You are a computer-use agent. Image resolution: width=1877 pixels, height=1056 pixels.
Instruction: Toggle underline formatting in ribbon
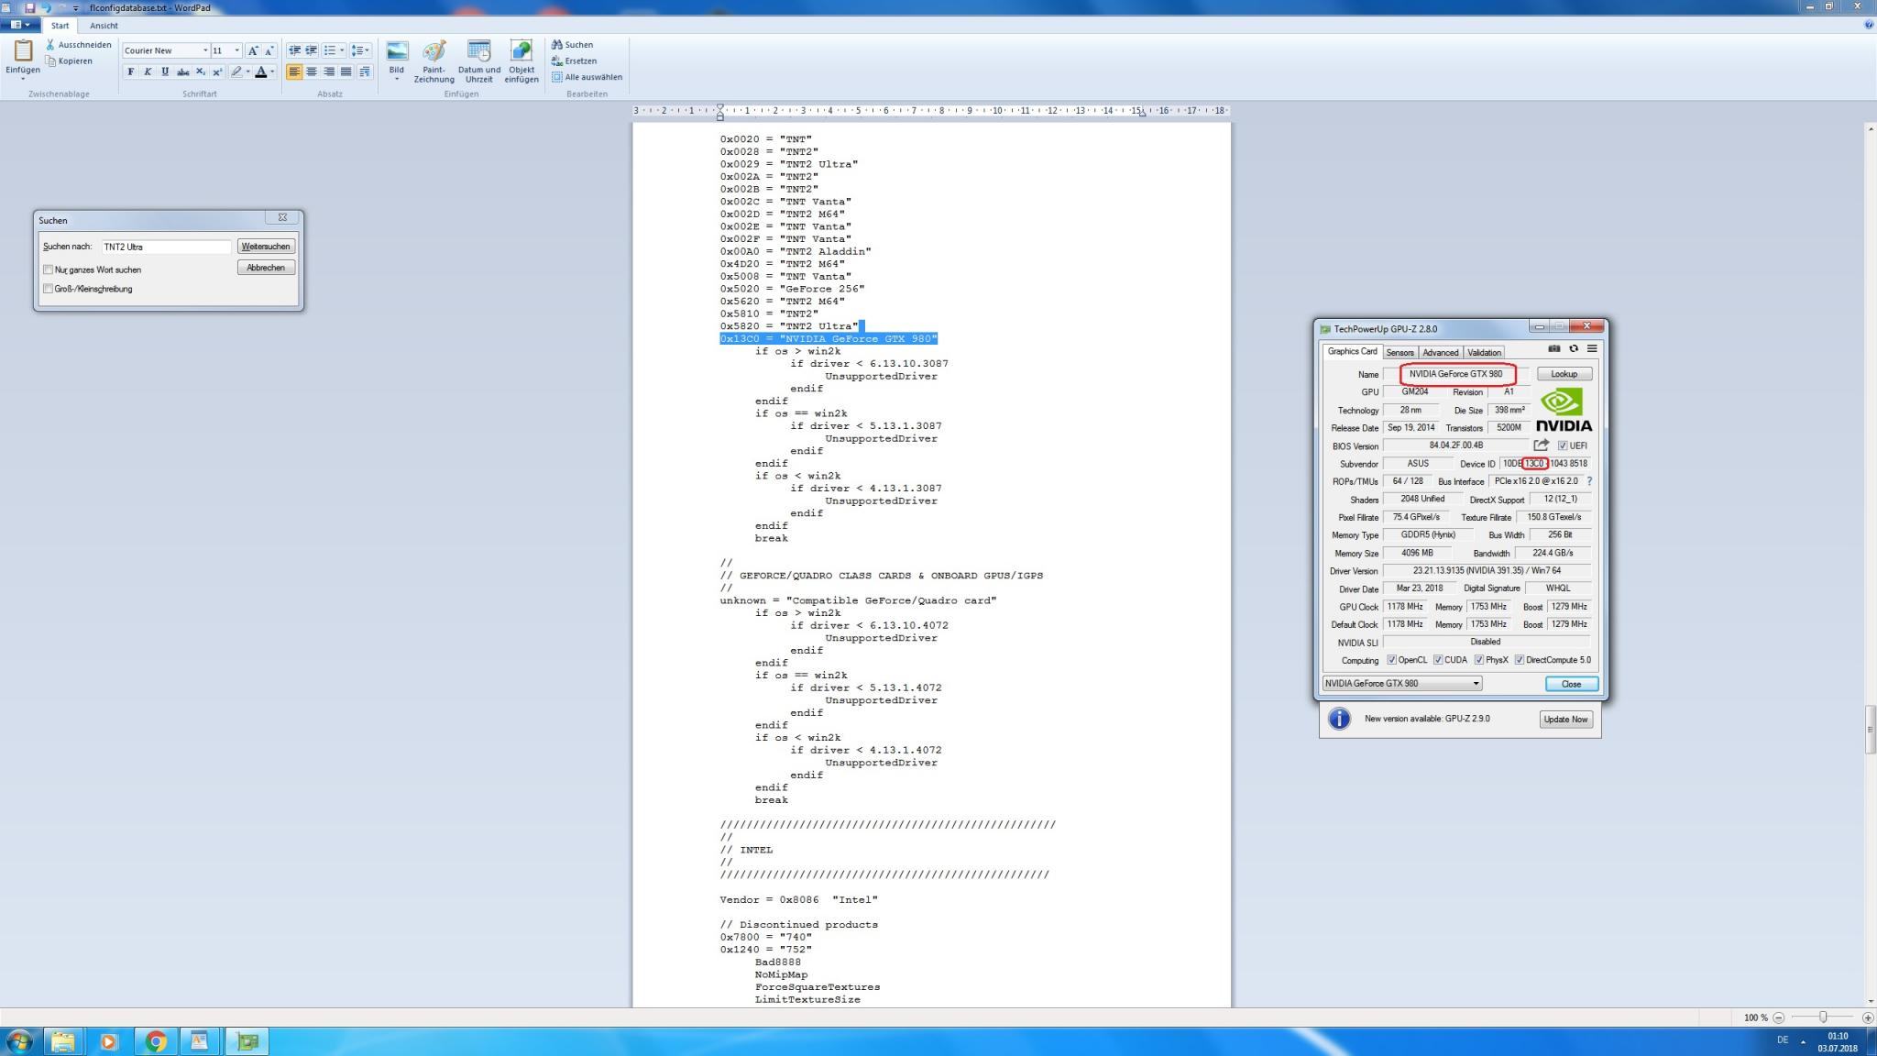165,71
